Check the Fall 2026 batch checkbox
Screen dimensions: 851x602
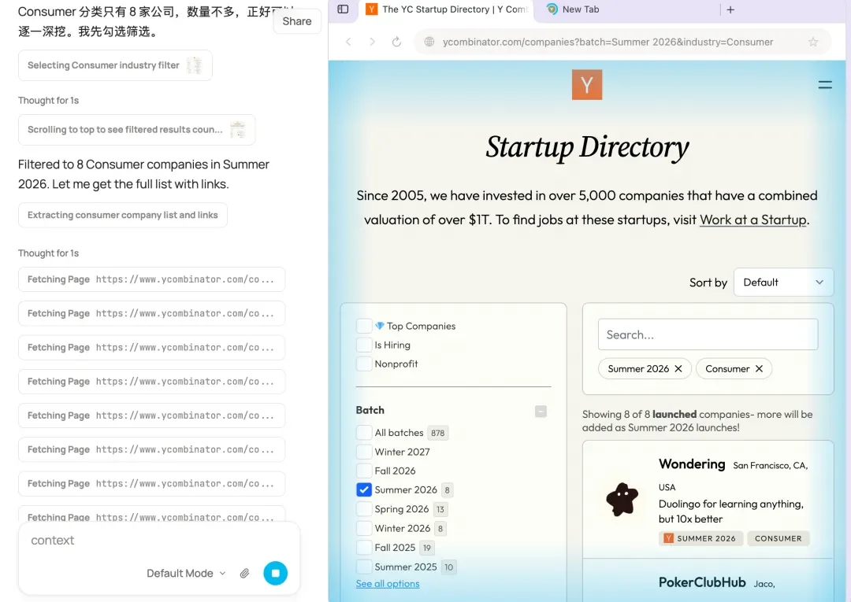[x=363, y=471]
